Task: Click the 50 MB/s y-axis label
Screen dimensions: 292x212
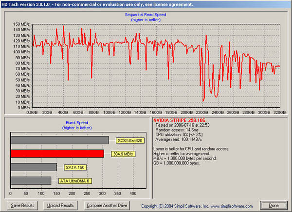Action: [22, 80]
